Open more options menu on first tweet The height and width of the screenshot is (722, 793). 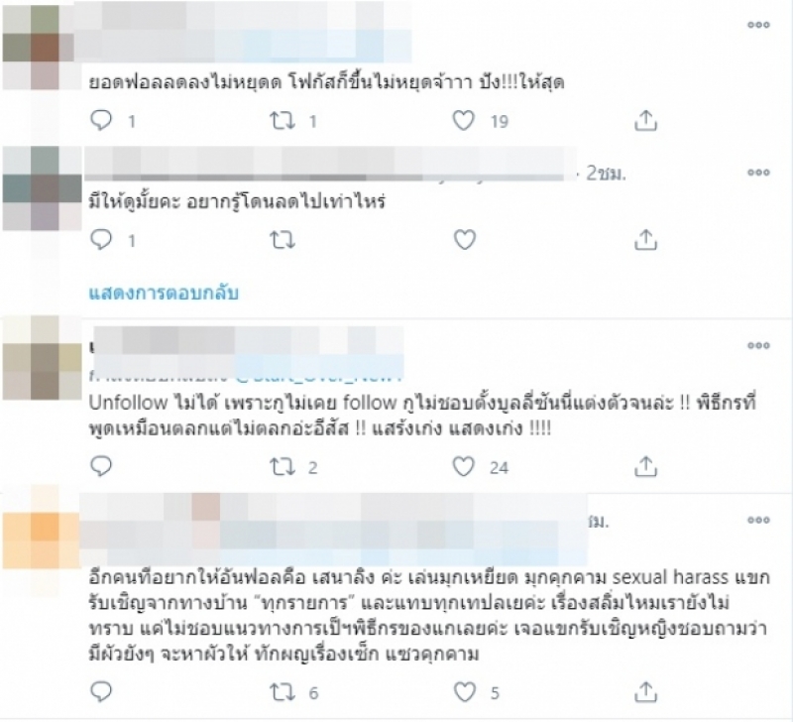[x=758, y=24]
